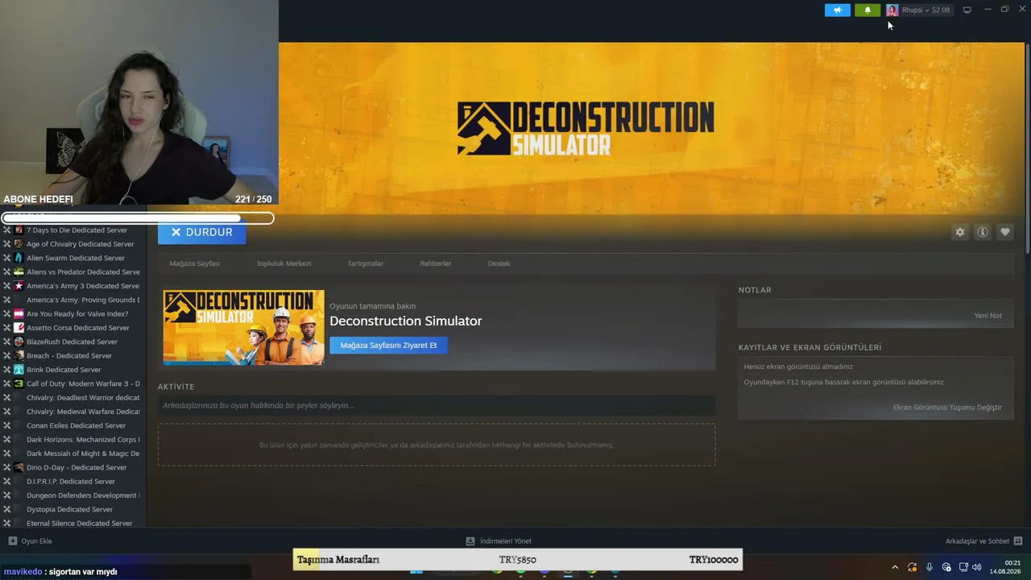Select Dystopia Dedicated Server
Viewport: 1031px width, 580px height.
69,509
